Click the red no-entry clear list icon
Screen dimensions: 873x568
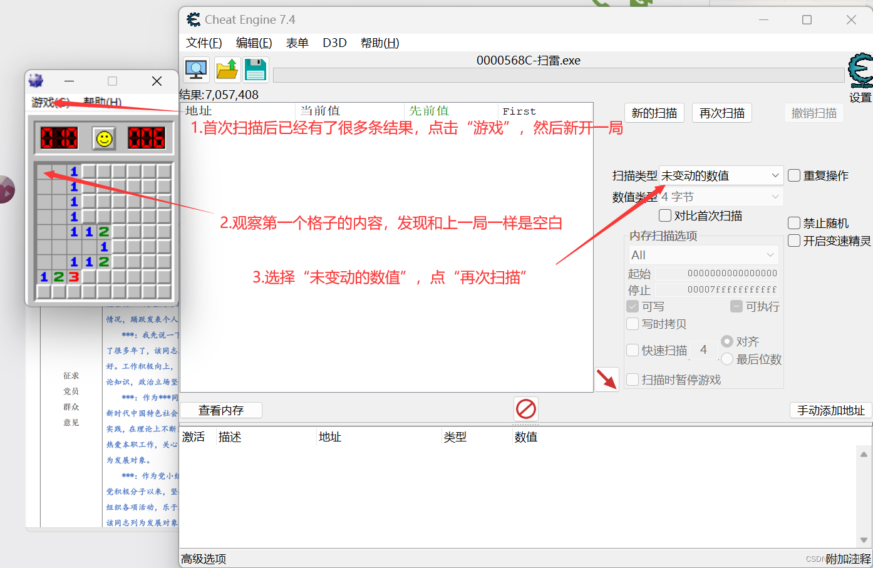coord(525,409)
